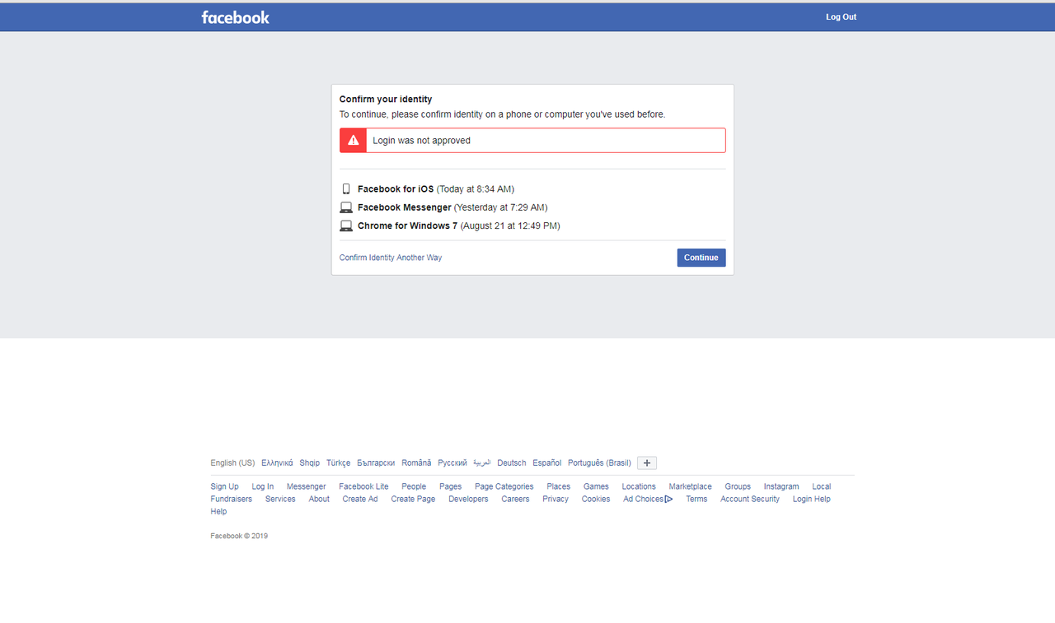Switch language to Română

(416, 463)
